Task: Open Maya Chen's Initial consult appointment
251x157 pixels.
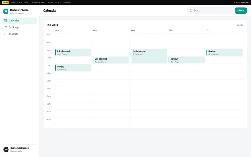Action: [73, 52]
